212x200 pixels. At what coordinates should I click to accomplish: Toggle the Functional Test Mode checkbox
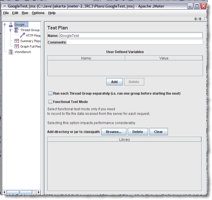tap(50, 102)
